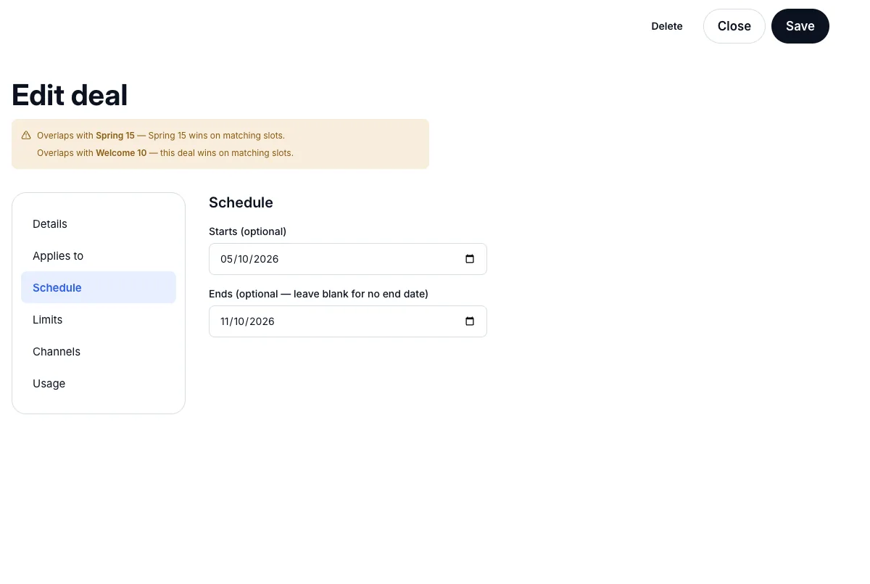
Task: Open the Applies to section
Action: coord(99,256)
